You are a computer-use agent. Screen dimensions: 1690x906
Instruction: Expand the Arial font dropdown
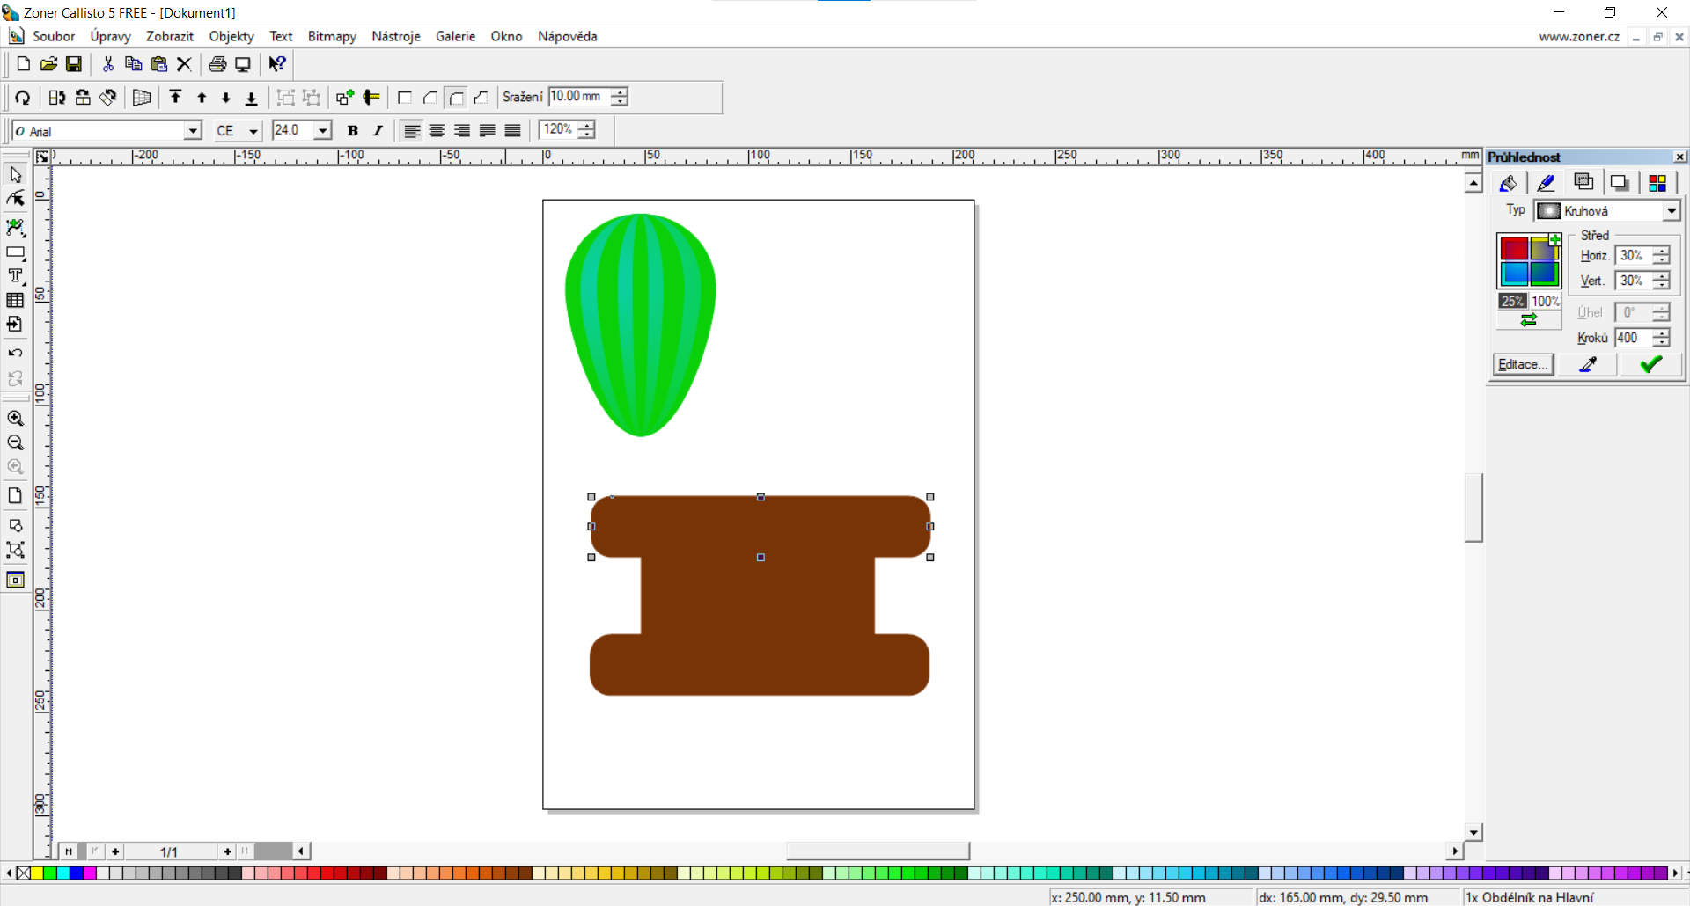tap(194, 131)
